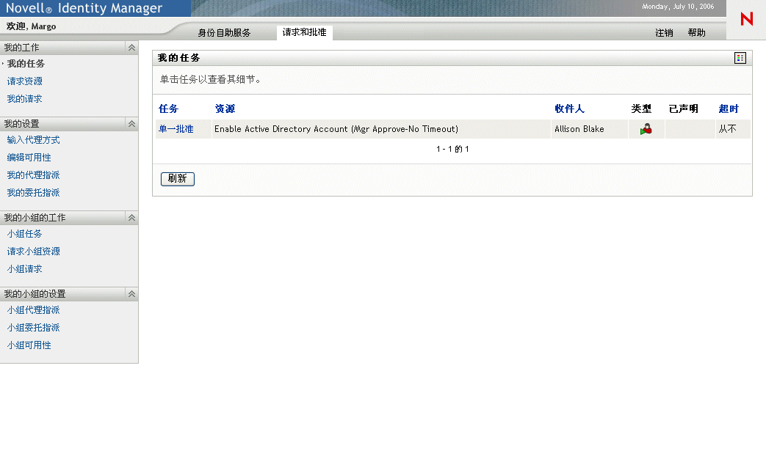Open 小组任务 under 我的小组的工作

[24, 233]
